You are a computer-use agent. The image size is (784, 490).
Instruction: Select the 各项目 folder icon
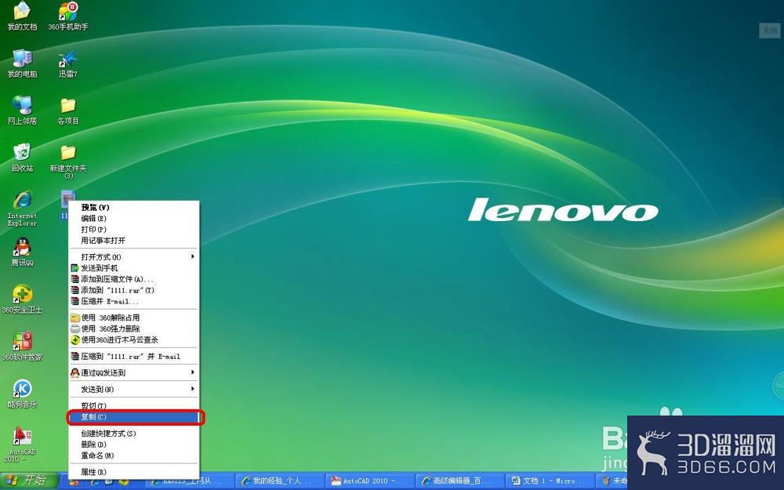coord(68,111)
